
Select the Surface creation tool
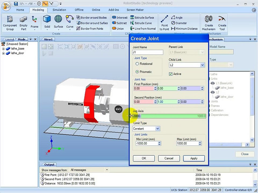coord(58,23)
